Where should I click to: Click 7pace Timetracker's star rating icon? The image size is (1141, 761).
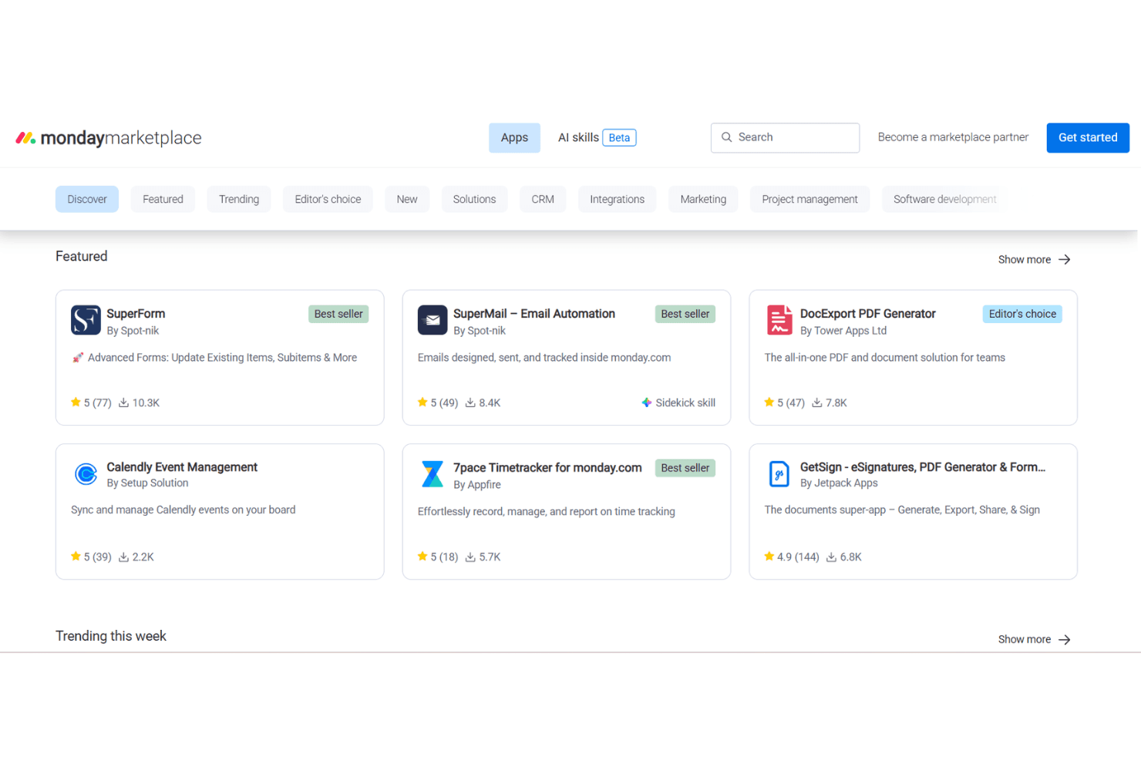[422, 557]
